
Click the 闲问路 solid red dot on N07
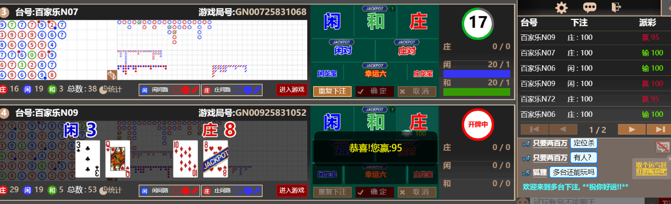[185, 90]
